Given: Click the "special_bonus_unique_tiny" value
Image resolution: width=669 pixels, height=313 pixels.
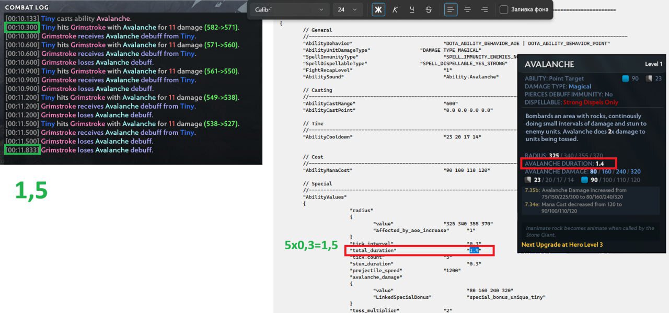Looking at the screenshot, I should [x=507, y=297].
